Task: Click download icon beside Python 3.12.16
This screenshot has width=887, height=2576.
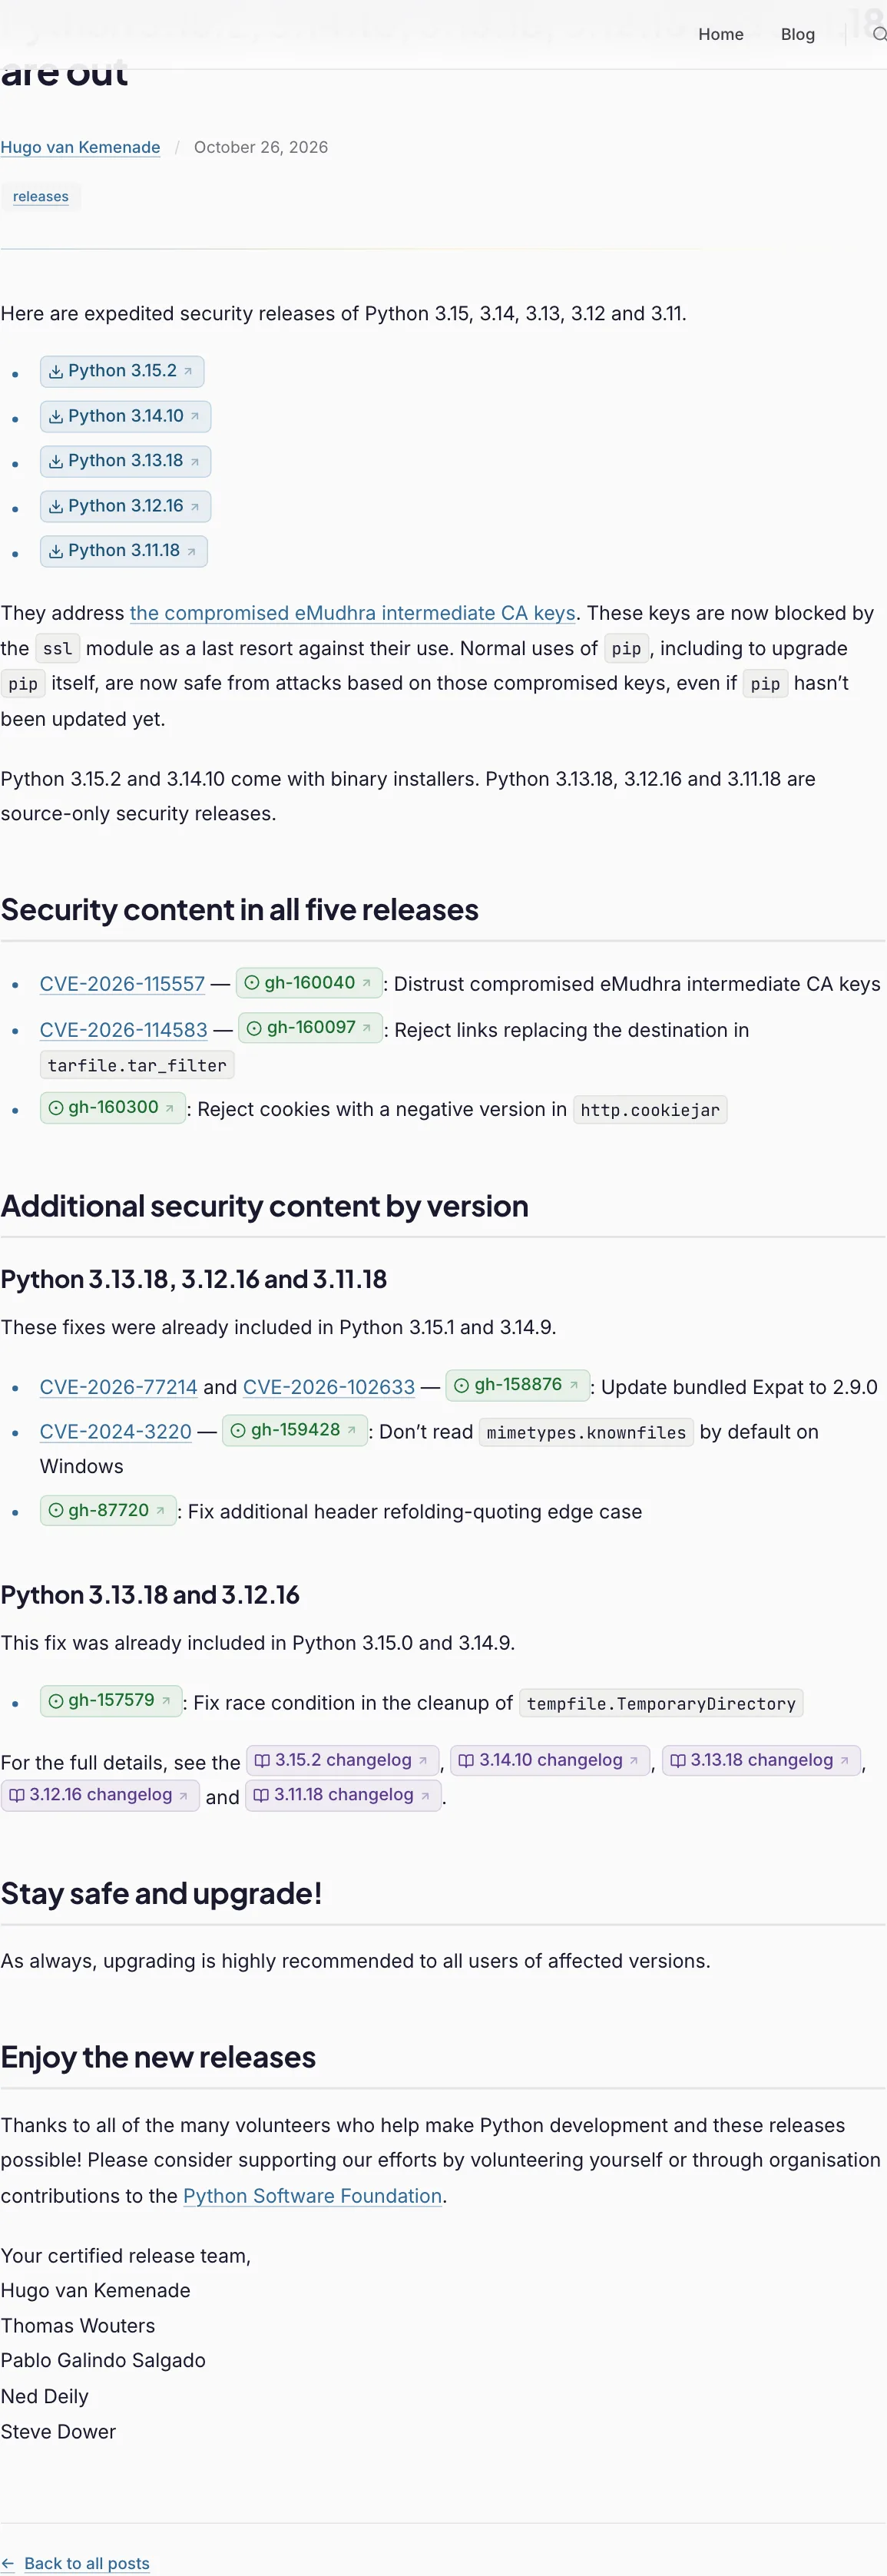Action: click(56, 506)
